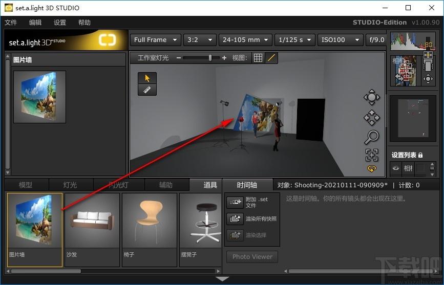Open the 编辑 menu
Viewport: 444px width, 285px height.
(x=35, y=23)
